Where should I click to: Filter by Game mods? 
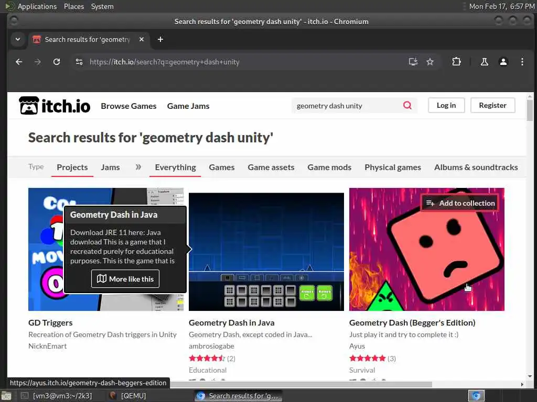pos(329,167)
